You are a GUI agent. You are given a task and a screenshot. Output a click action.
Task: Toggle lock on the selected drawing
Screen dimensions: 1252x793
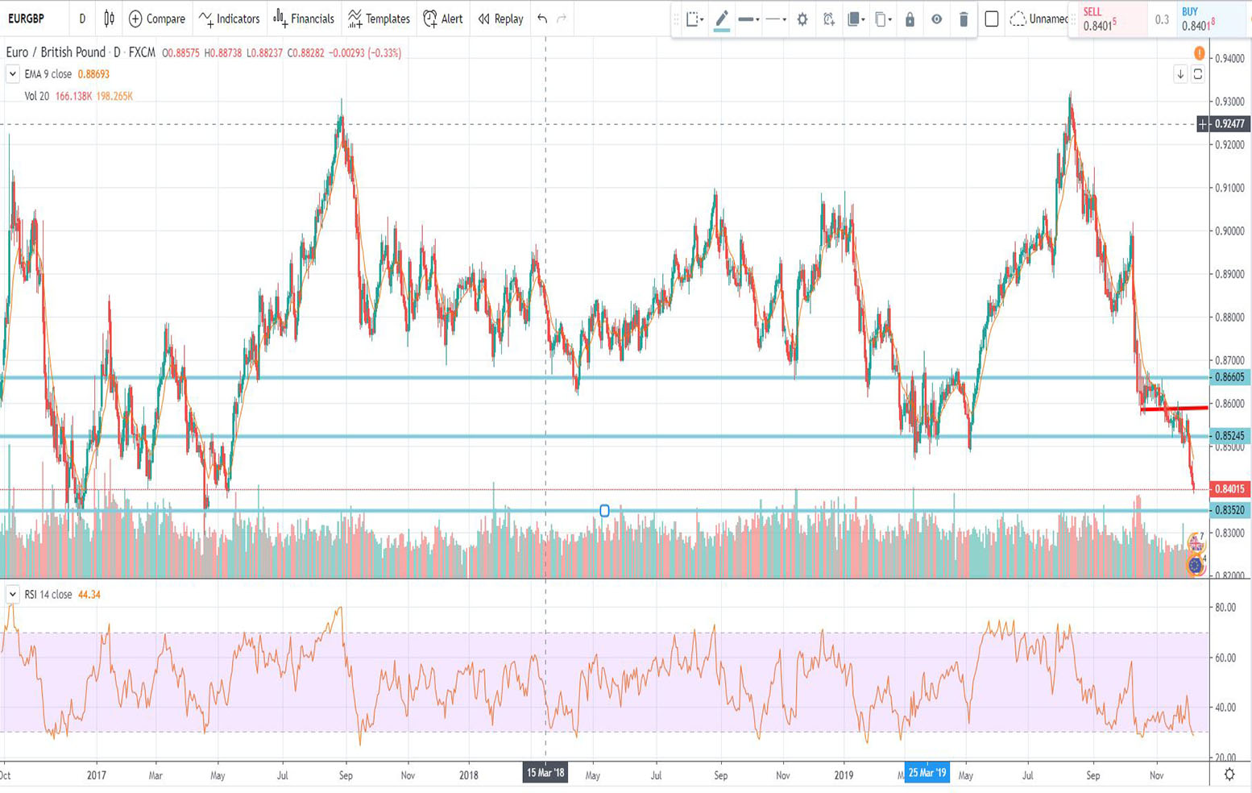pyautogui.click(x=910, y=19)
